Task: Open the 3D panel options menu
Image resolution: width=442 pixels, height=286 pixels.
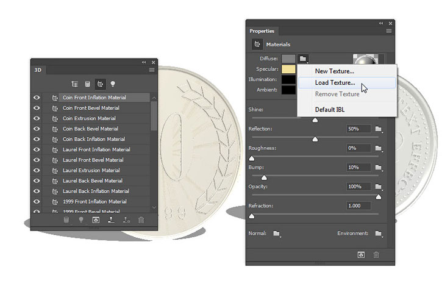Action: (152, 70)
